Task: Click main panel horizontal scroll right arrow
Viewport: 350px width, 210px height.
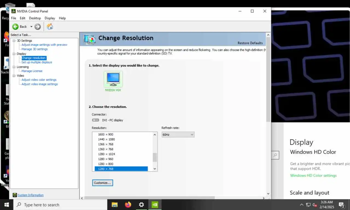Action: pyautogui.click(x=264, y=198)
